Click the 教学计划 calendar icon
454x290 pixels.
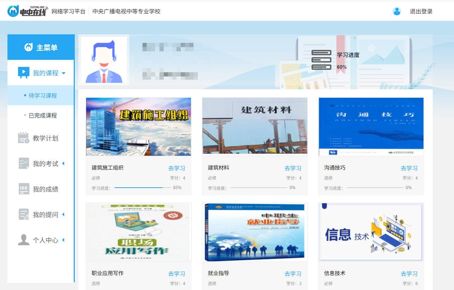[x=23, y=138]
